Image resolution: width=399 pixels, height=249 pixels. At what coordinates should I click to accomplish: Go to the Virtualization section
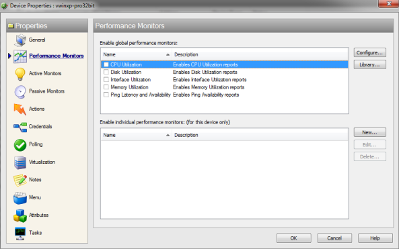42,162
